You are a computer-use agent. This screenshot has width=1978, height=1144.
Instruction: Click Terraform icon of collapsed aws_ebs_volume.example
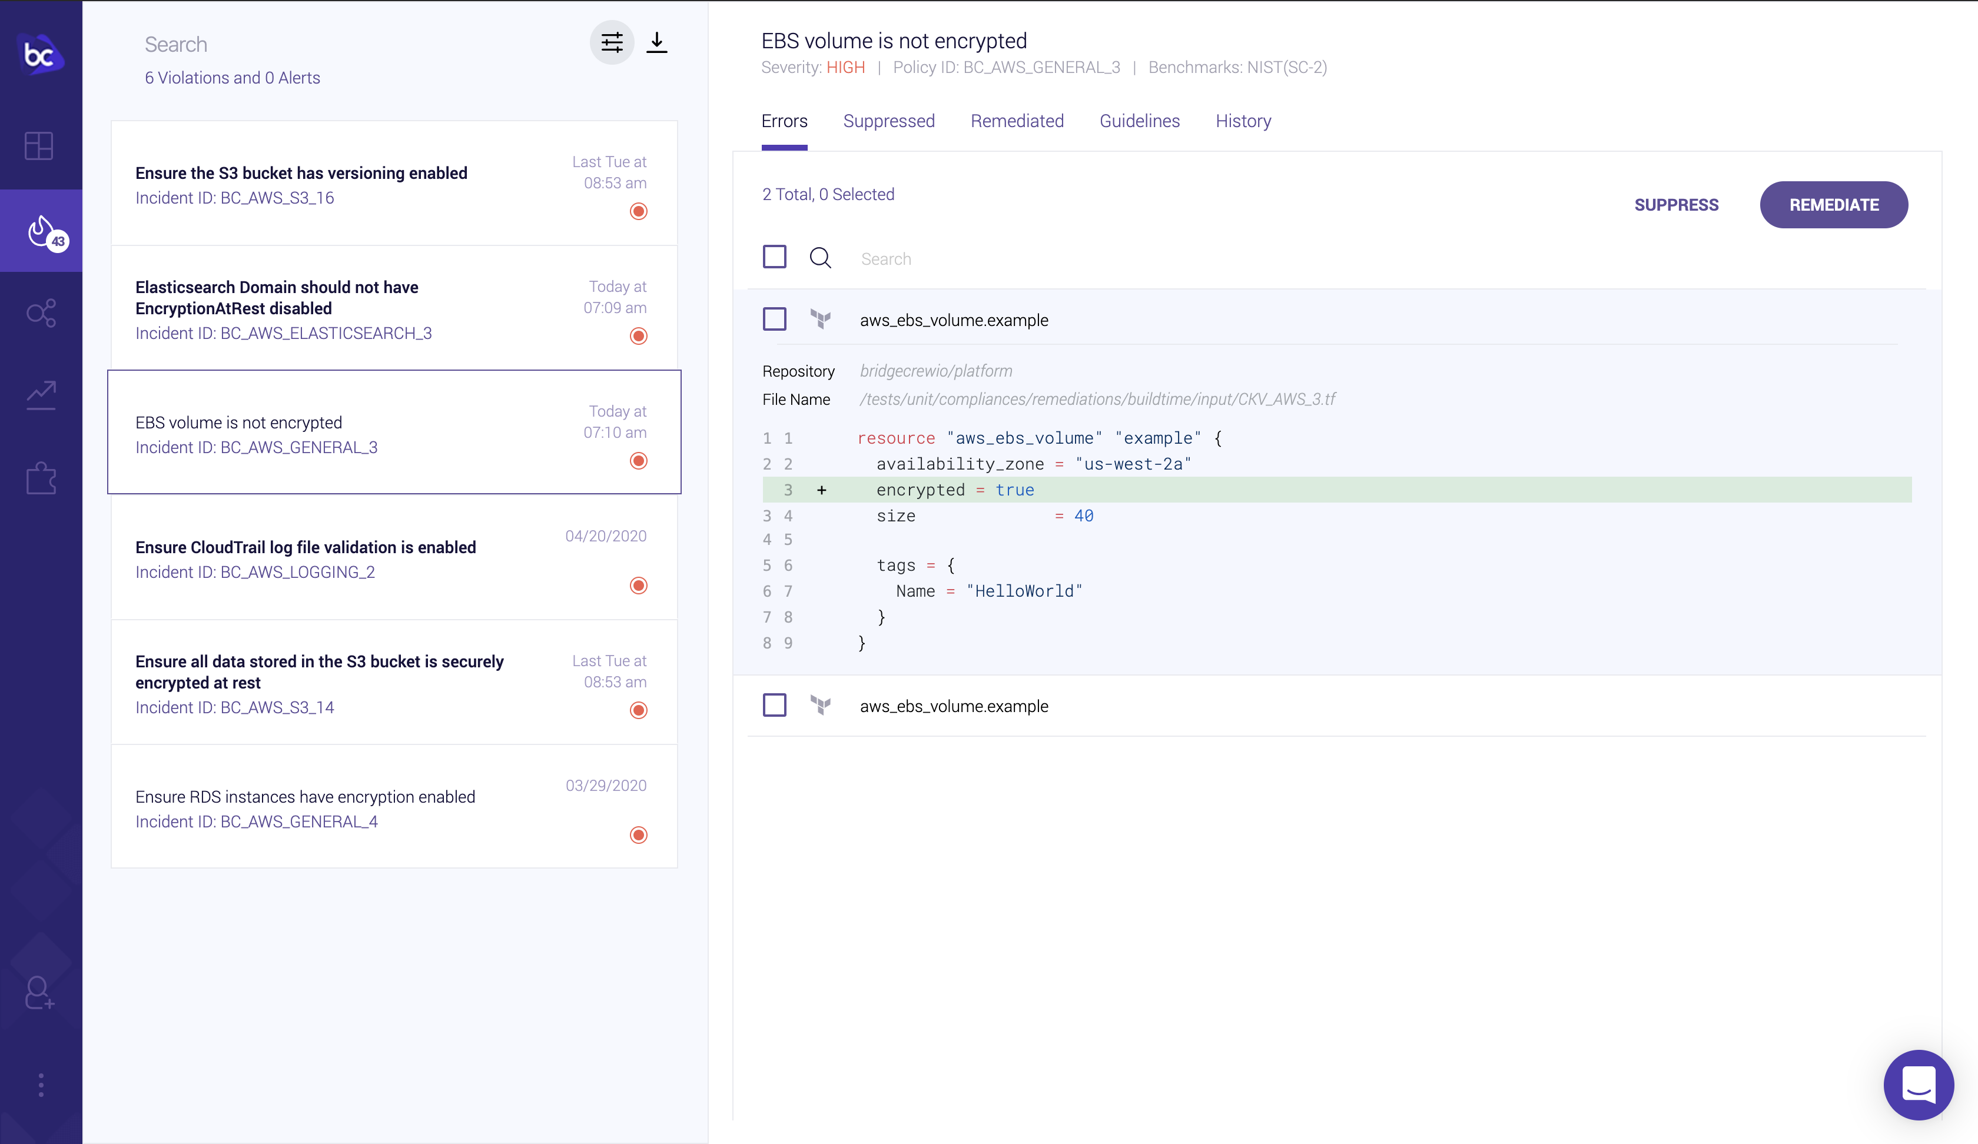[820, 706]
